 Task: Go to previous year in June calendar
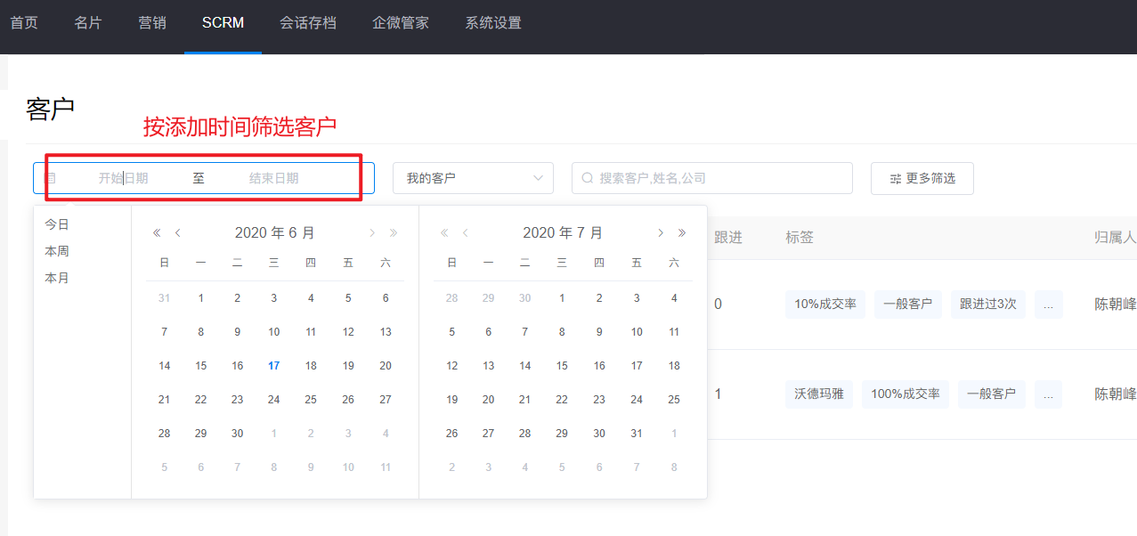click(157, 233)
